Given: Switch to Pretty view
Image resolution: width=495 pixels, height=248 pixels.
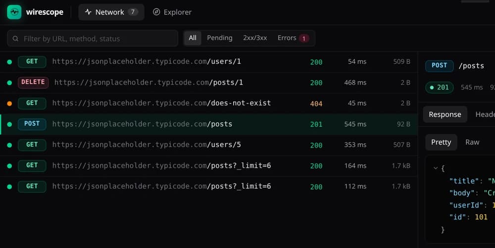Looking at the screenshot, I should pos(441,142).
